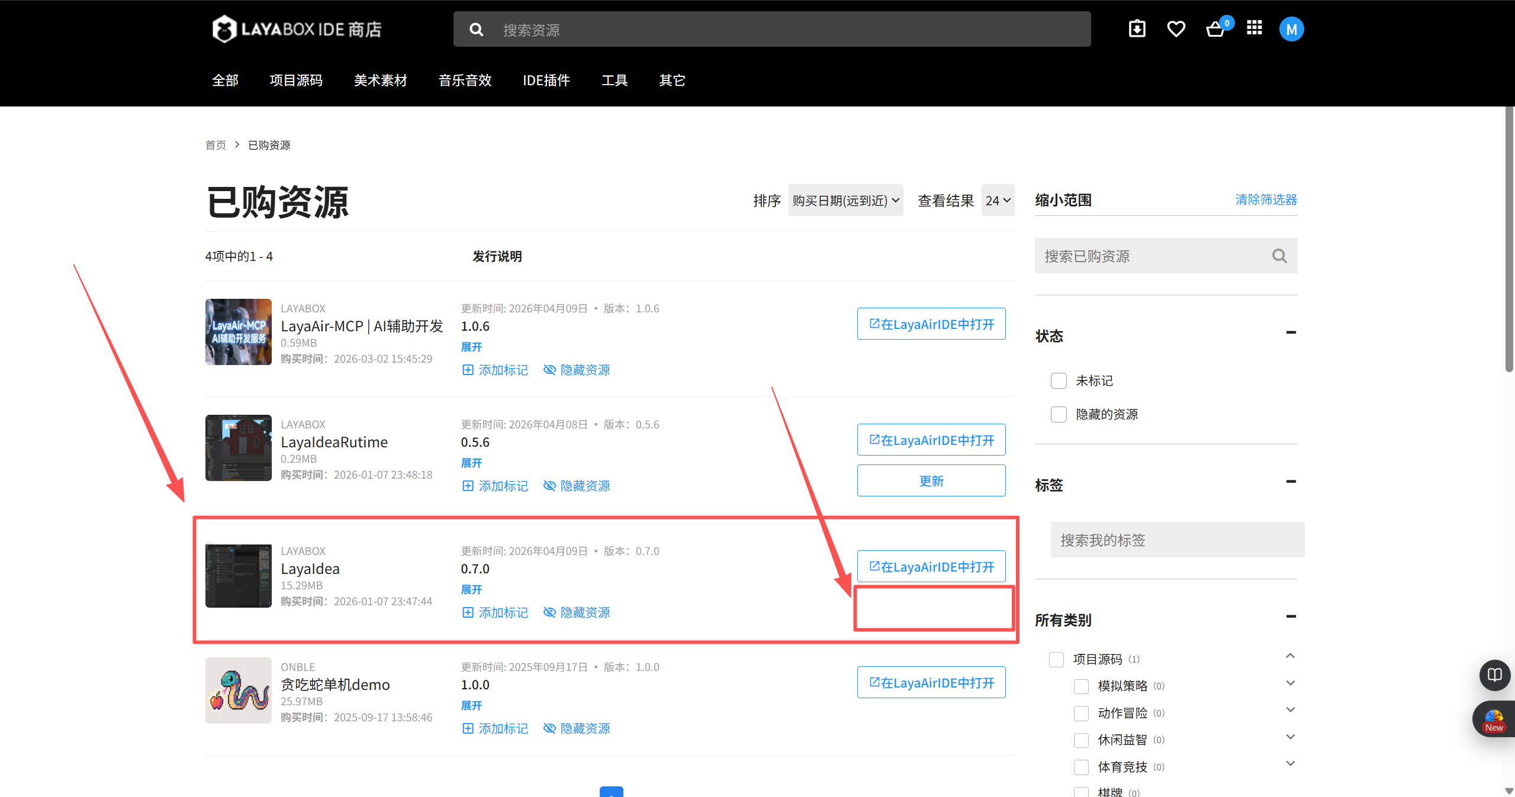Open the user avatar M menu
1515x797 pixels.
point(1291,30)
